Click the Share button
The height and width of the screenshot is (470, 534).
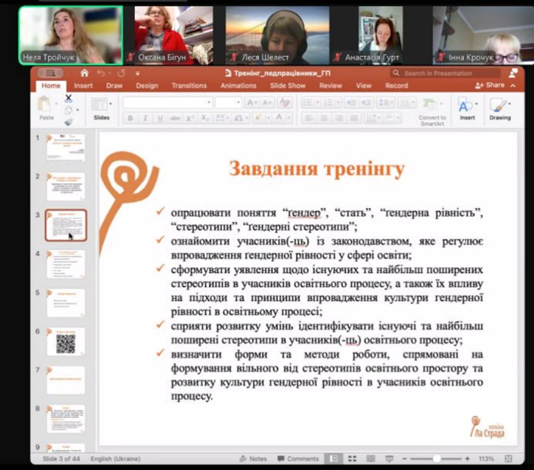(x=490, y=85)
